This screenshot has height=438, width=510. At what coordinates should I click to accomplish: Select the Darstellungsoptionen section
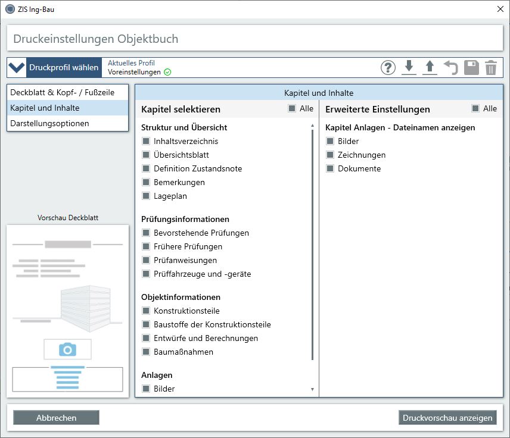pyautogui.click(x=49, y=123)
